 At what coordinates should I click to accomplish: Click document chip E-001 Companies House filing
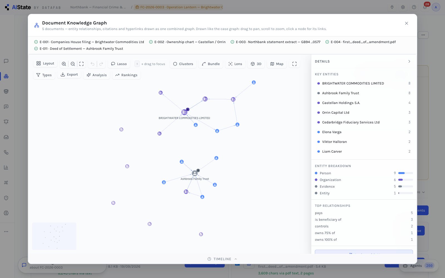coord(89,42)
